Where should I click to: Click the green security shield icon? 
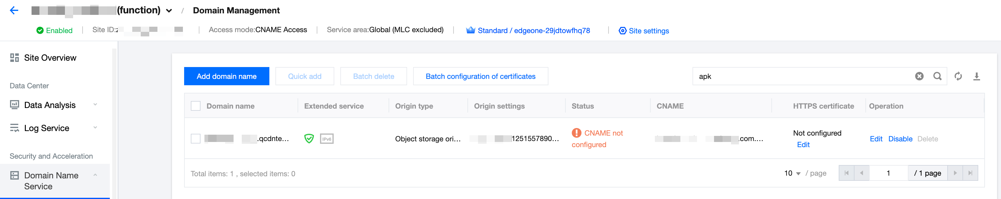309,139
